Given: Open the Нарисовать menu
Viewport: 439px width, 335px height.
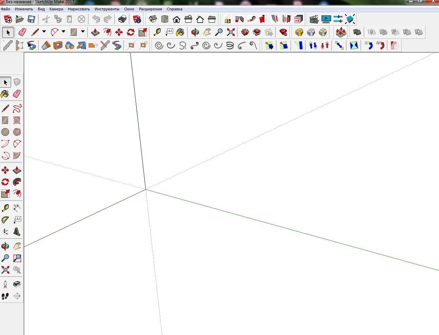Looking at the screenshot, I should (x=79, y=9).
